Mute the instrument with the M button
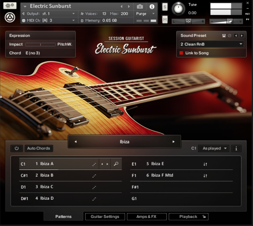Viewport: 253px width, 226px height. [x=165, y=20]
